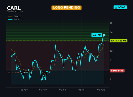
Task: Select the ENTRY 13.08 label
Action: [x=119, y=41]
